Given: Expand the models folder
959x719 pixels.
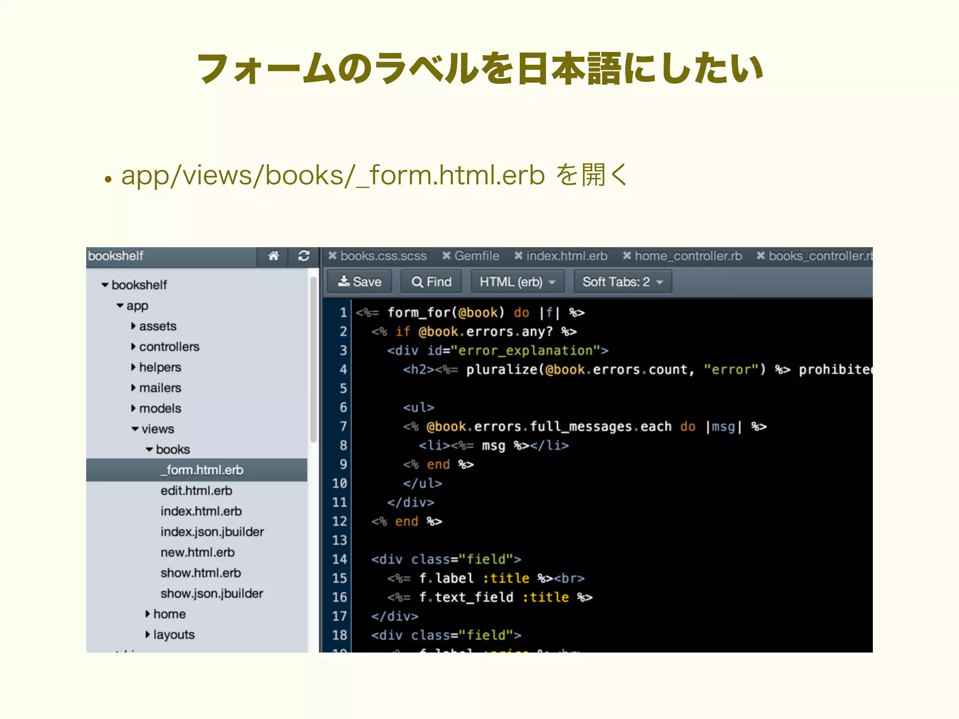Looking at the screenshot, I should point(133,409).
